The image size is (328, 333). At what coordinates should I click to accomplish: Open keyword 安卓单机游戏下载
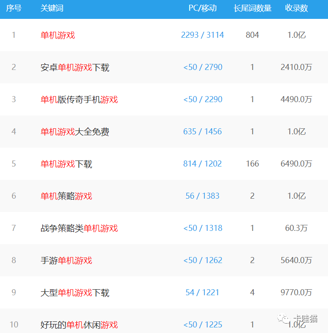pos(75,67)
